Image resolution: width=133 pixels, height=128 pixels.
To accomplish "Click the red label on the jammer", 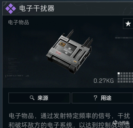I will pyautogui.click(x=58, y=53).
